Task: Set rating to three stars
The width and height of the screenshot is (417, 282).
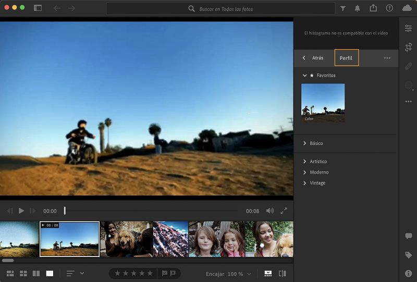Action: coord(134,273)
